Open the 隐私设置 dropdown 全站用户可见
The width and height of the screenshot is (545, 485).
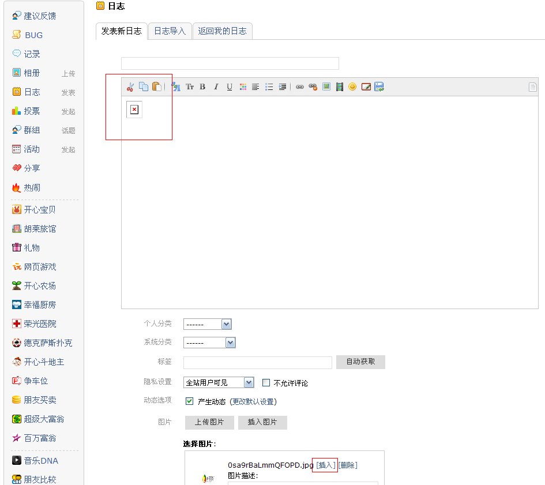click(x=219, y=383)
